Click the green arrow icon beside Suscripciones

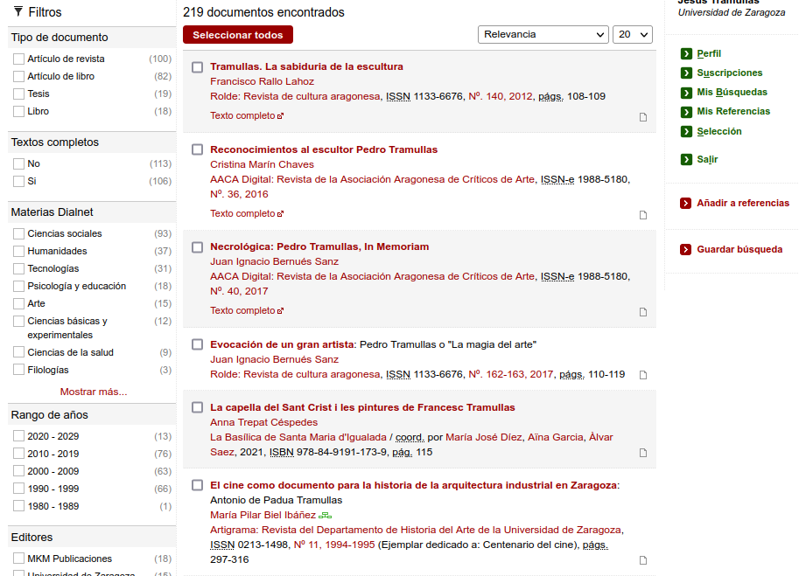point(686,73)
